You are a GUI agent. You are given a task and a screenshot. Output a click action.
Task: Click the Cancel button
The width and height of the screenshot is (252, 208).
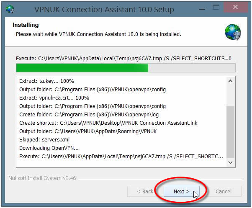click(x=224, y=191)
